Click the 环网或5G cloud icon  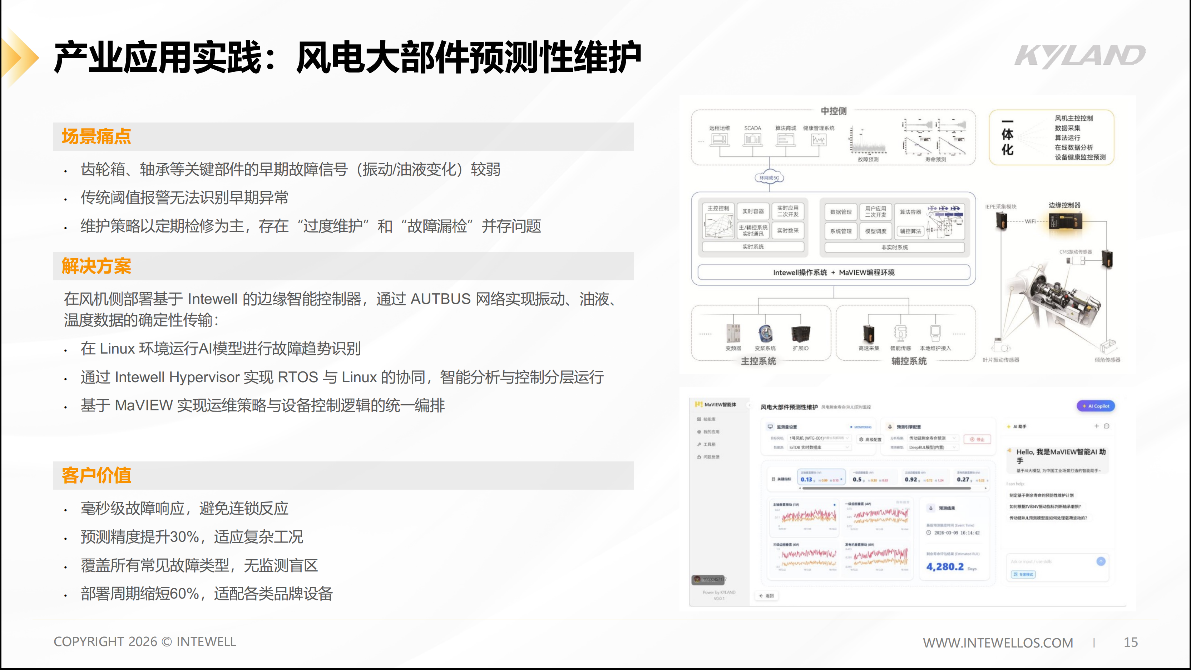pyautogui.click(x=769, y=177)
